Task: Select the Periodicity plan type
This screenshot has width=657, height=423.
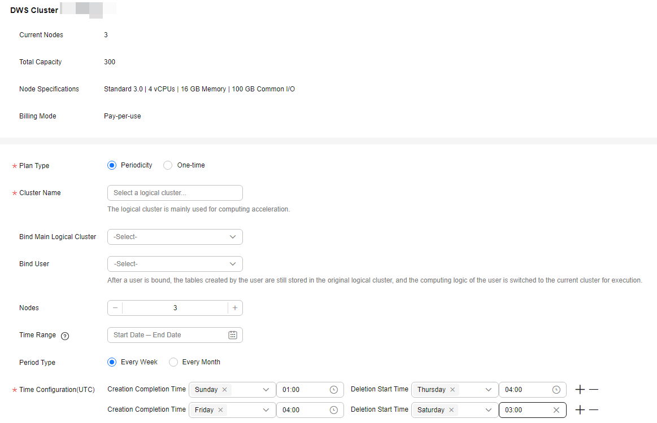Action: 112,165
